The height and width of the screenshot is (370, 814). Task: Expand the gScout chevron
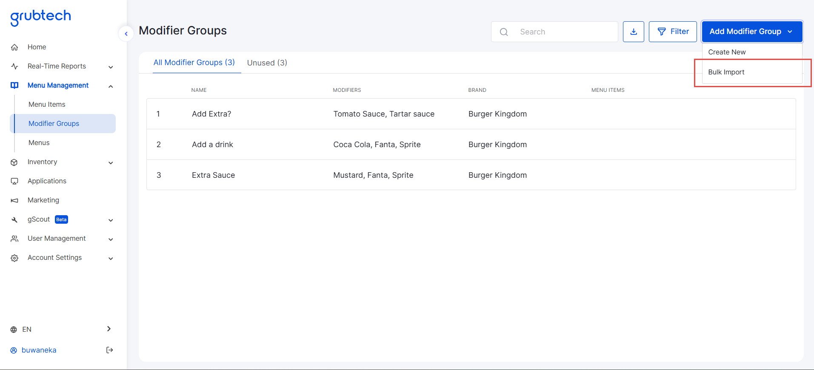[111, 220]
